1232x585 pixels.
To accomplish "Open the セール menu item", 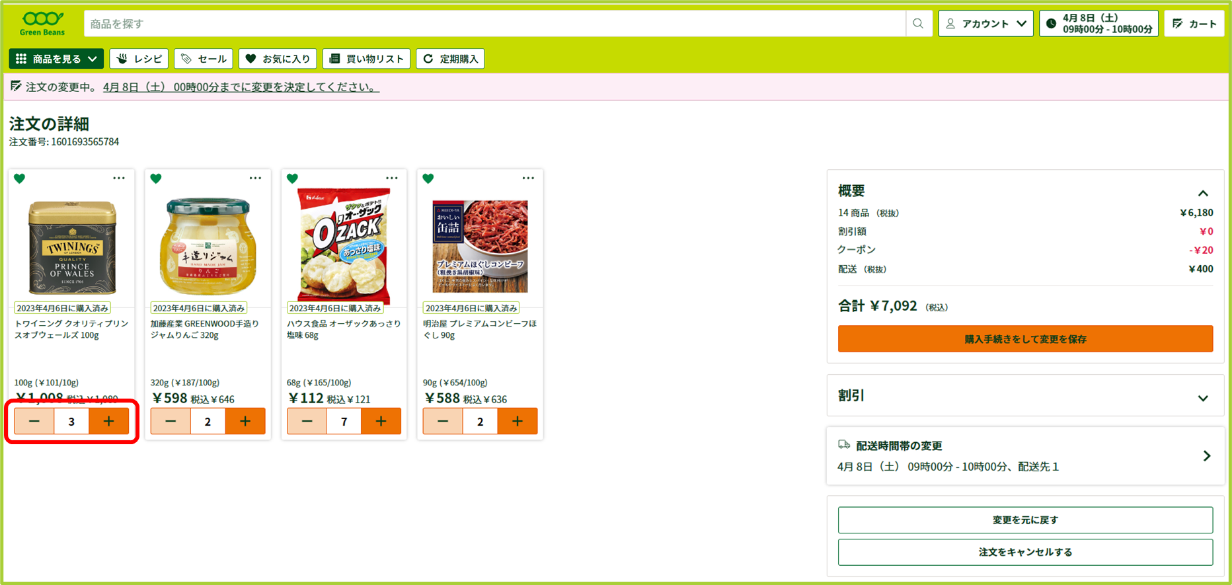I will click(204, 59).
